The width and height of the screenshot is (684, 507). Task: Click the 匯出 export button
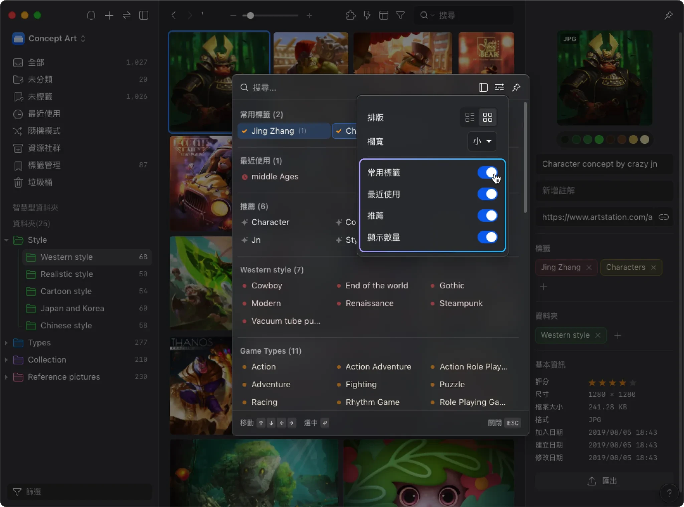click(x=602, y=481)
